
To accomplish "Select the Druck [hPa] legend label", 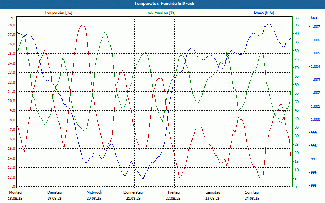I will point(264,13).
